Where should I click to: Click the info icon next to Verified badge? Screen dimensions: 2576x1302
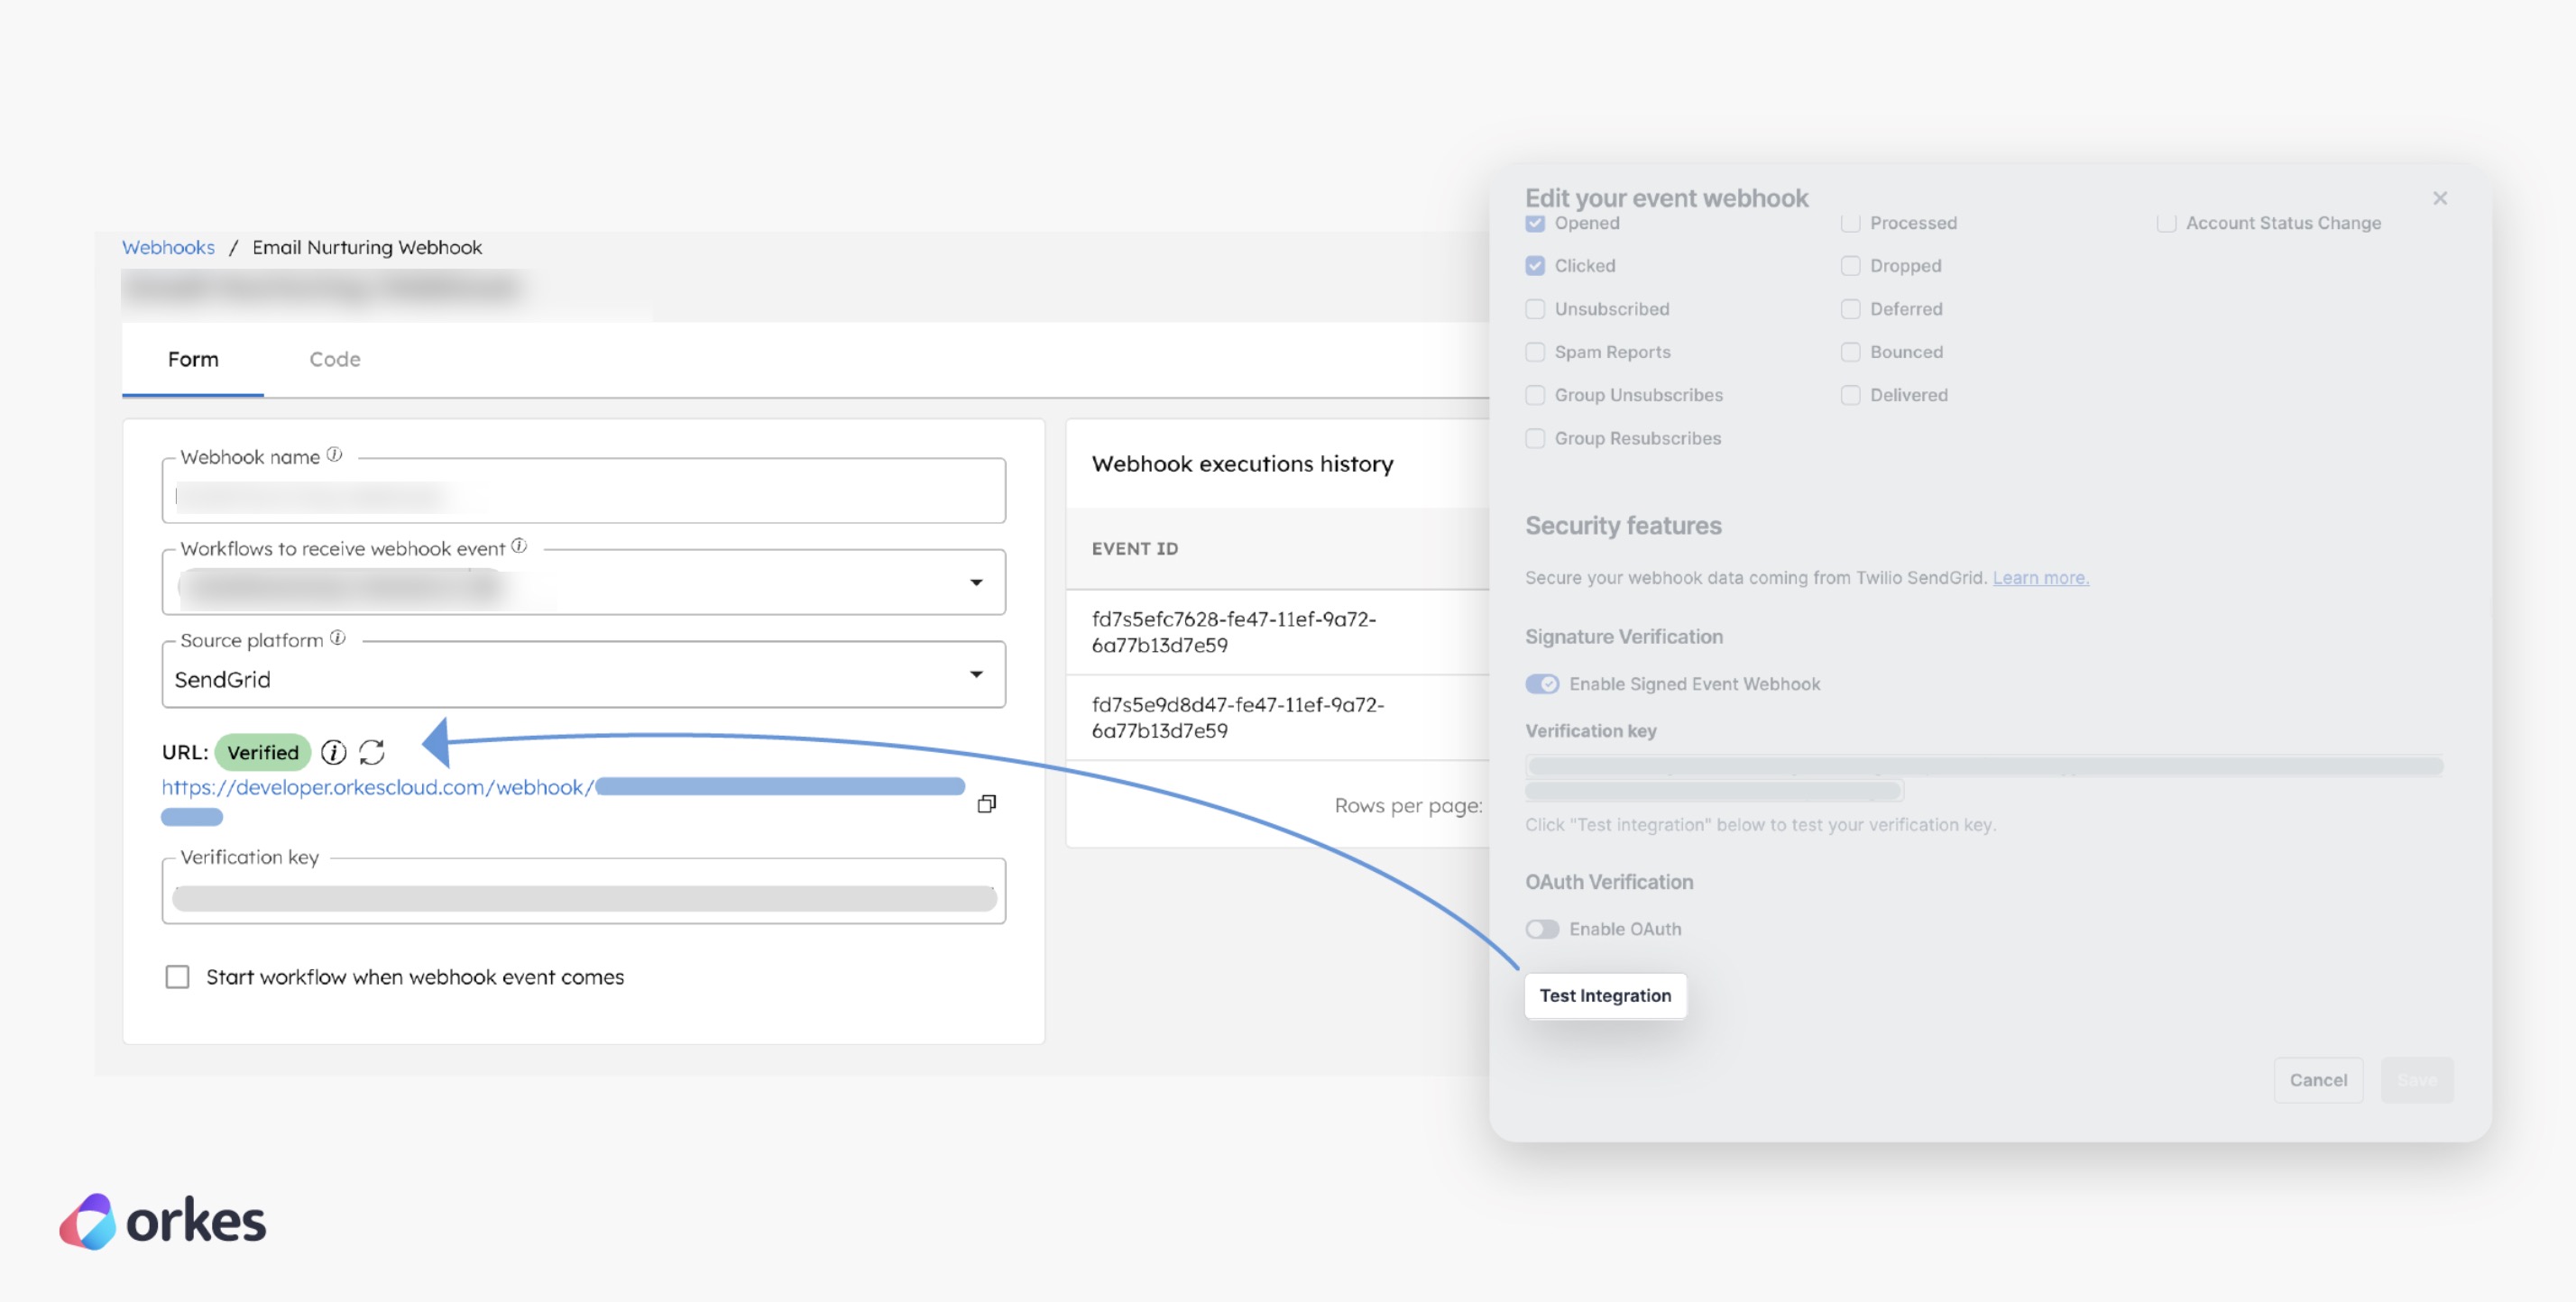333,752
